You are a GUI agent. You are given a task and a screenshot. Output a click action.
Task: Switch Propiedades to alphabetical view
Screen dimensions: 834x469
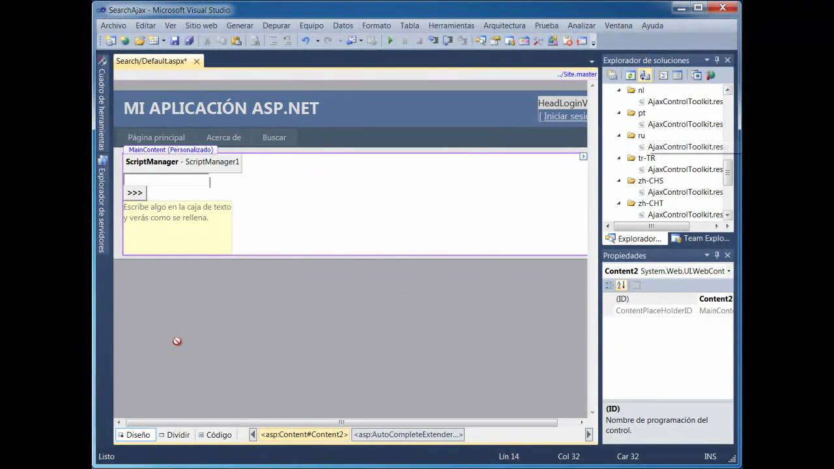point(621,285)
